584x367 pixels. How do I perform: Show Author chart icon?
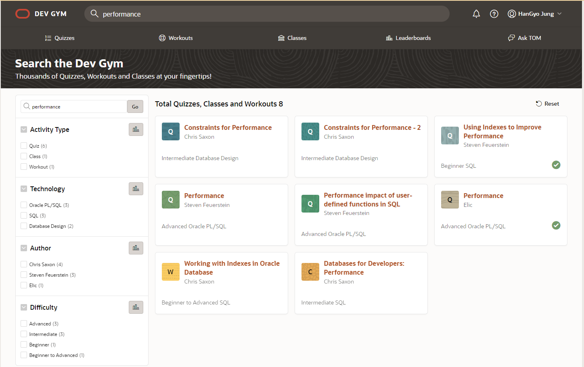tap(136, 248)
